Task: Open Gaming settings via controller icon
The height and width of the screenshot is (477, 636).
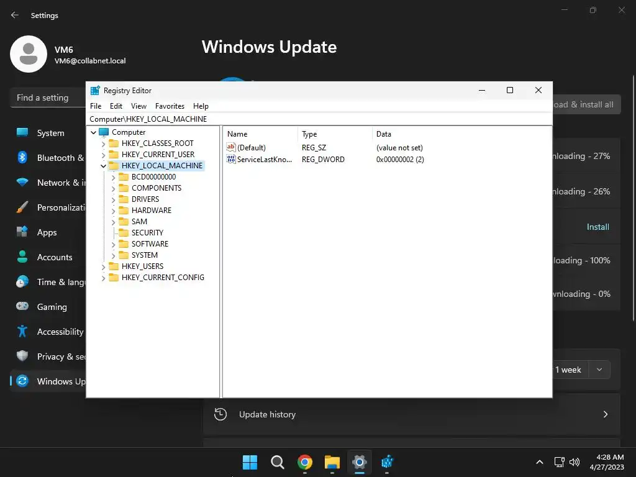Action: click(22, 306)
